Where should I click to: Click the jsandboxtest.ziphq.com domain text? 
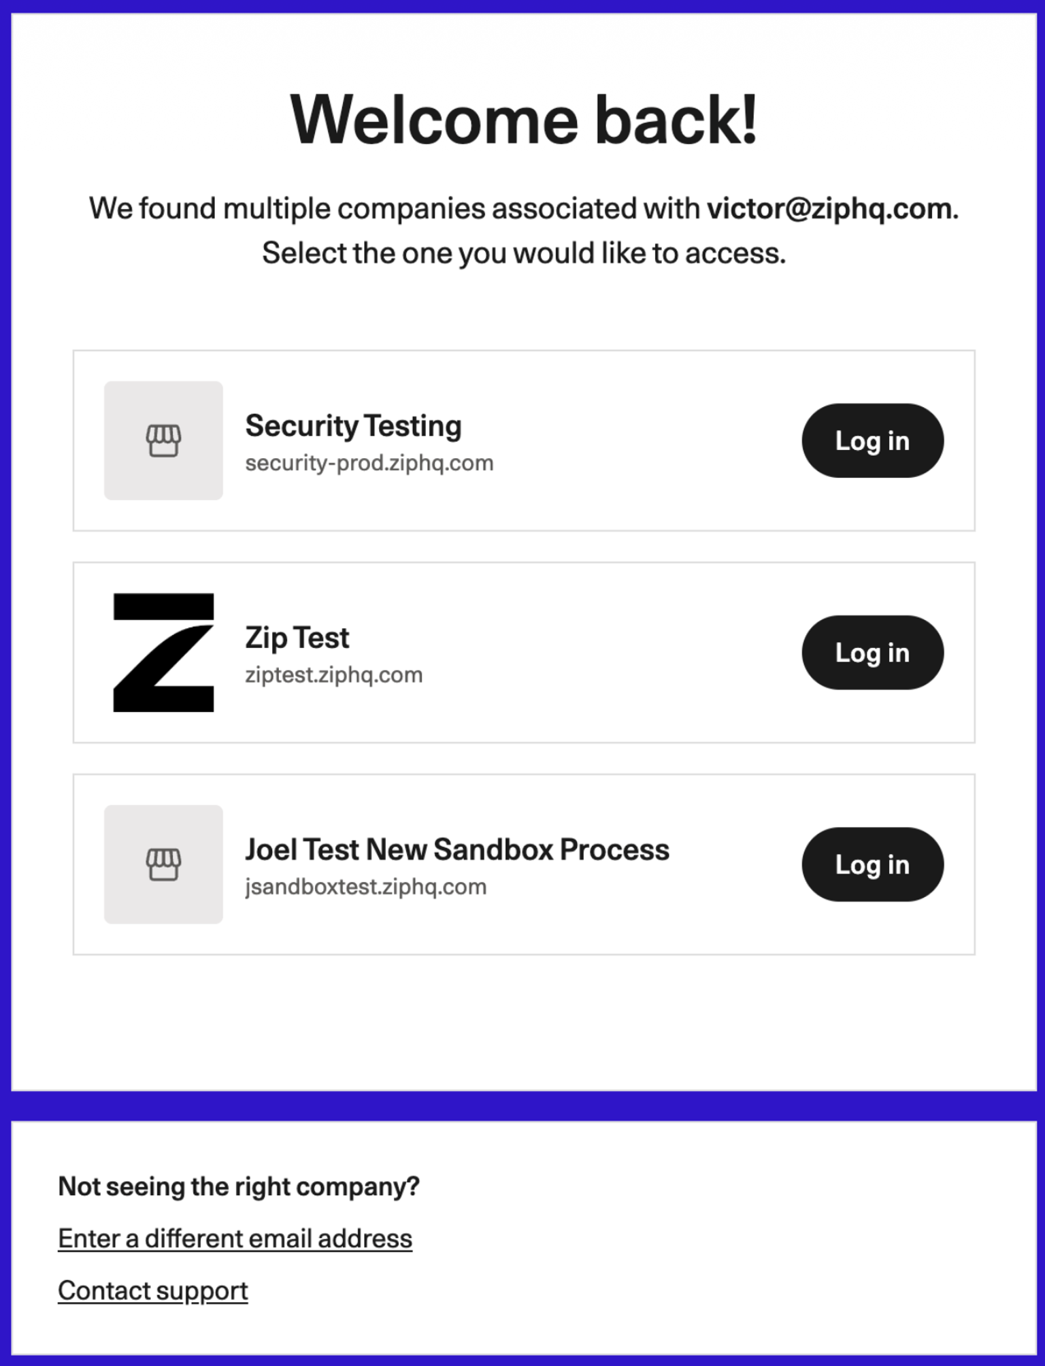tap(365, 887)
